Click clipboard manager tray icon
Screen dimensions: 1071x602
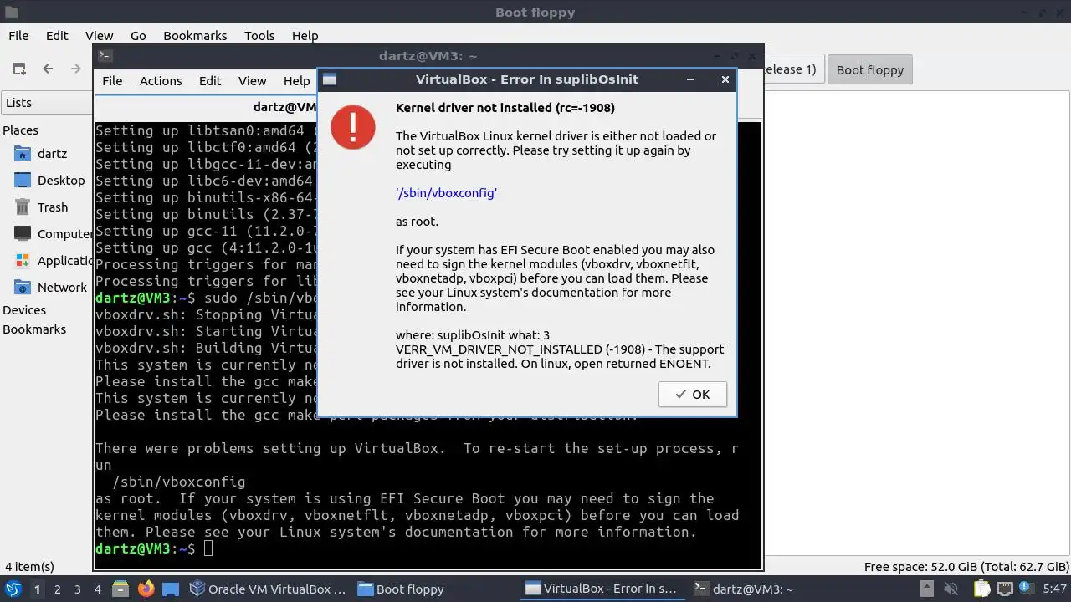point(981,589)
